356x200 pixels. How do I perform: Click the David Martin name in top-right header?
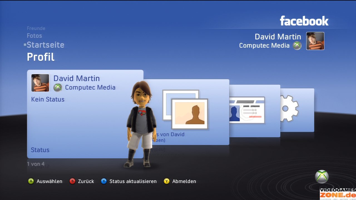click(x=278, y=37)
